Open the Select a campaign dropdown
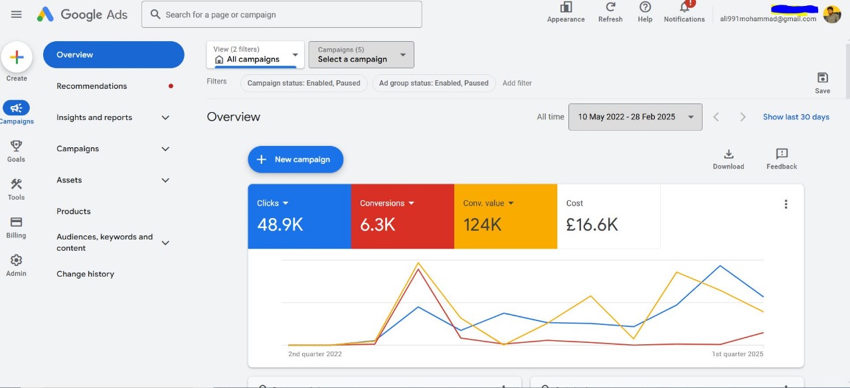 (361, 54)
